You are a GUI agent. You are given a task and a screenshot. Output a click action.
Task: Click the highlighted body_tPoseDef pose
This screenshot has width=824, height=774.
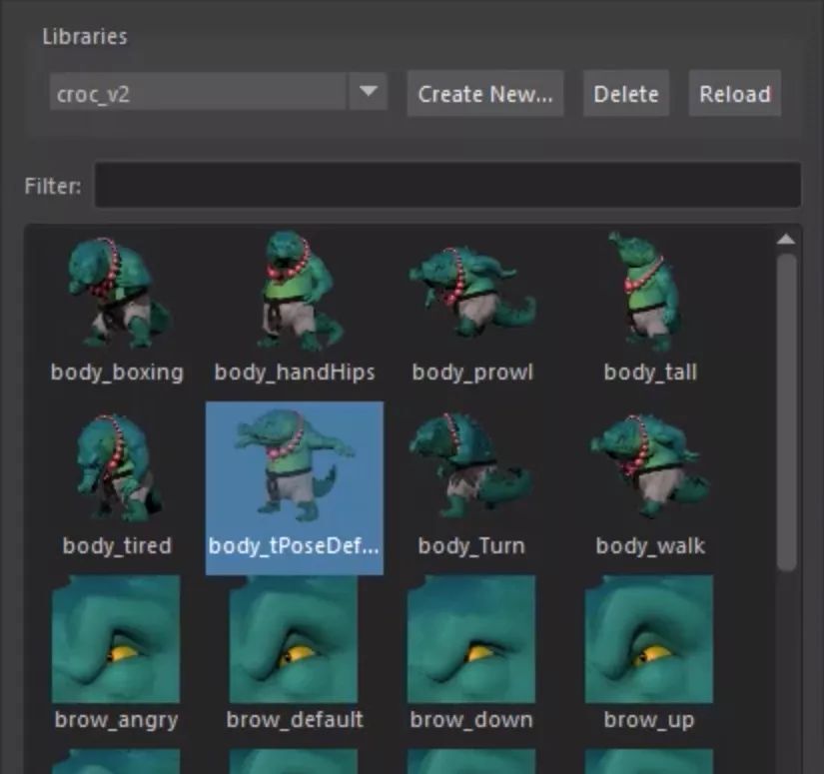pyautogui.click(x=295, y=467)
